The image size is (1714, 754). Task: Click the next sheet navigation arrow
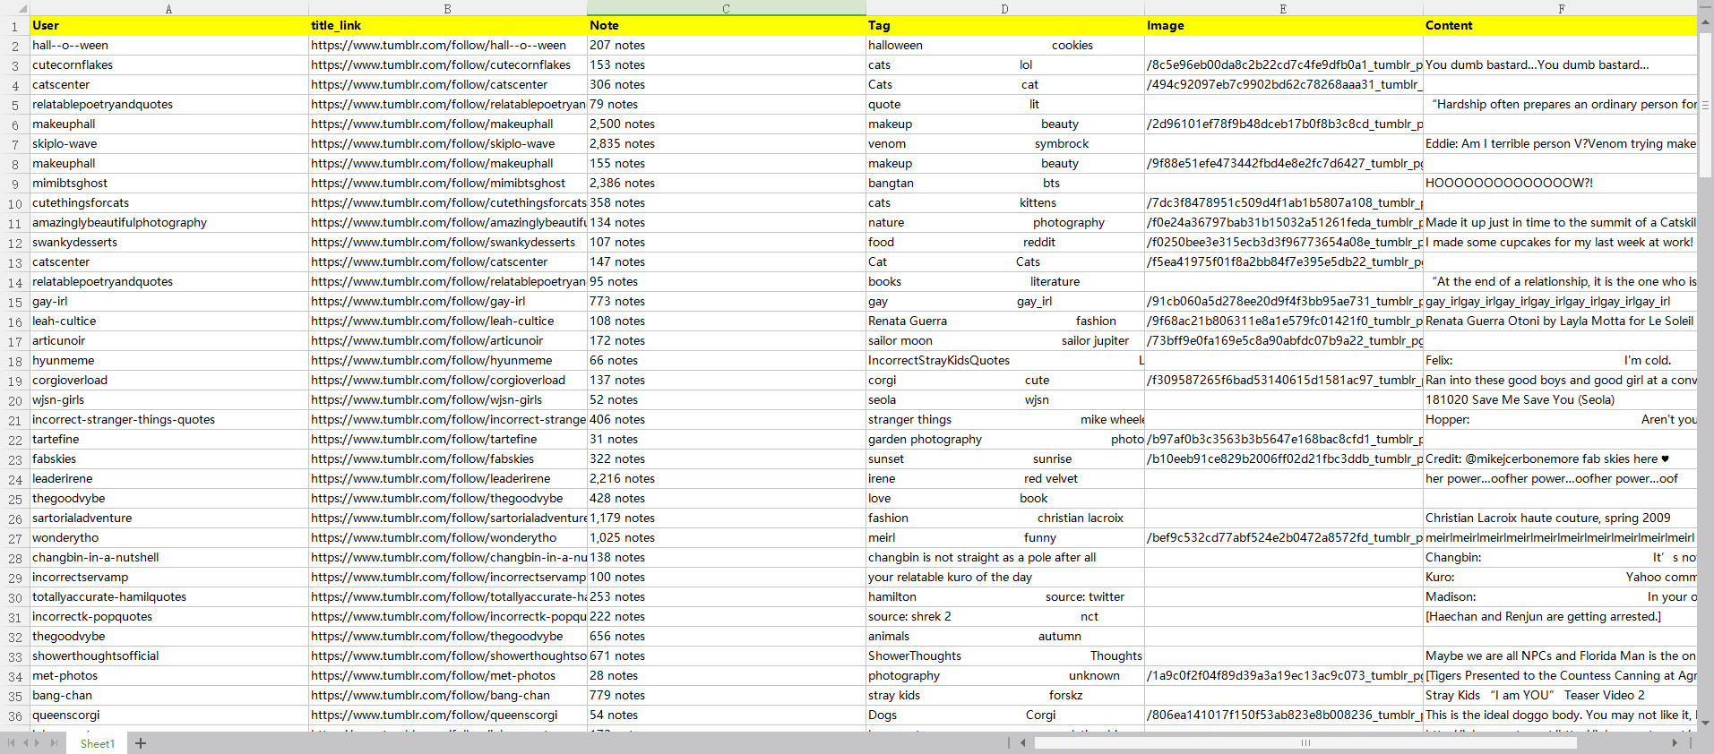pyautogui.click(x=38, y=743)
